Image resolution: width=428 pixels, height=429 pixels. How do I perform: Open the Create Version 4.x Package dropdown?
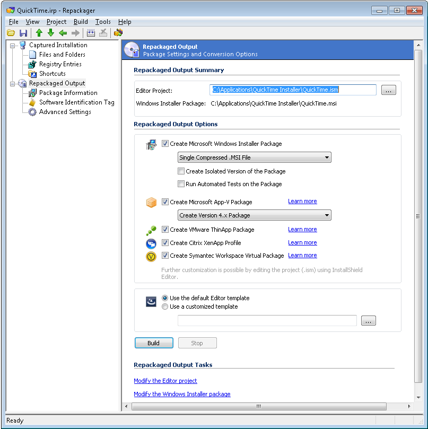(x=254, y=215)
